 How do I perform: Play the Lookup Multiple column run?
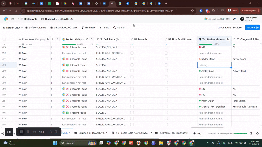pyautogui.click(x=92, y=39)
